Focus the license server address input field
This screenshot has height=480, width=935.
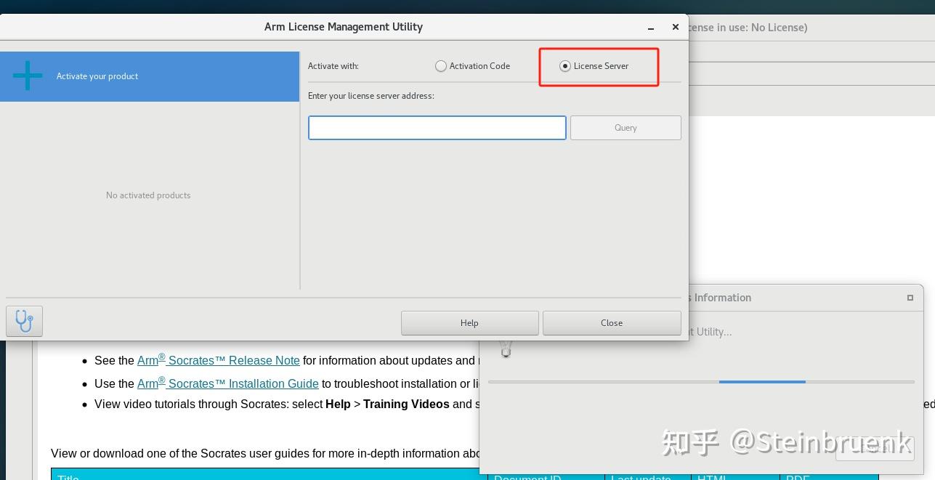(437, 127)
